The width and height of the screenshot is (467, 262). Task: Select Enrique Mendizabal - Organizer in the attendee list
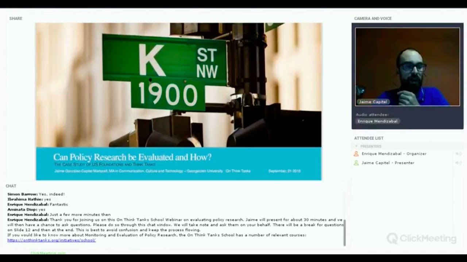tap(394, 154)
